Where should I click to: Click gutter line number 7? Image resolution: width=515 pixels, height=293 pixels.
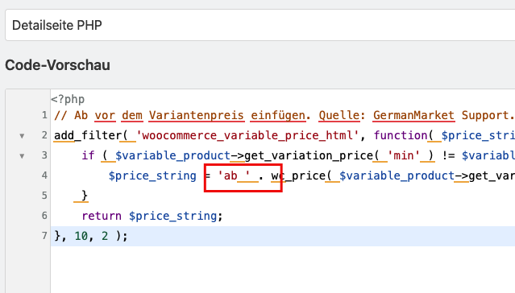point(44,236)
